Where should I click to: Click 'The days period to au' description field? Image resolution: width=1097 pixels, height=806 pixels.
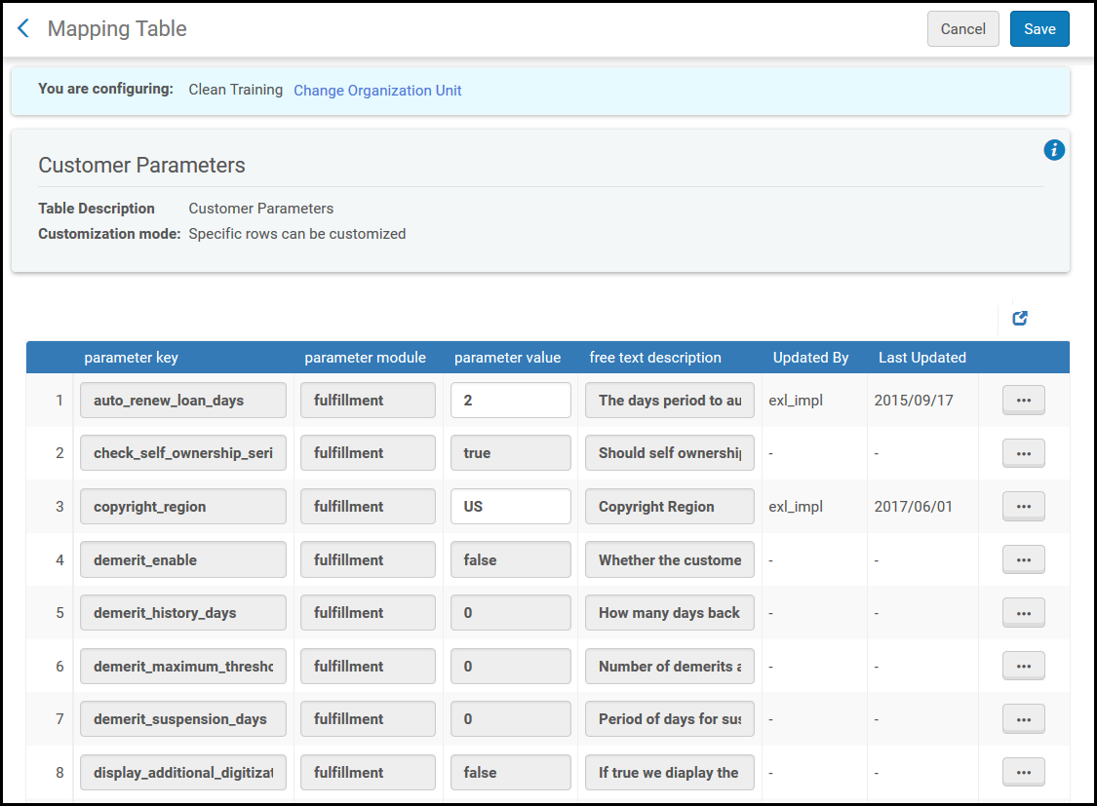670,400
